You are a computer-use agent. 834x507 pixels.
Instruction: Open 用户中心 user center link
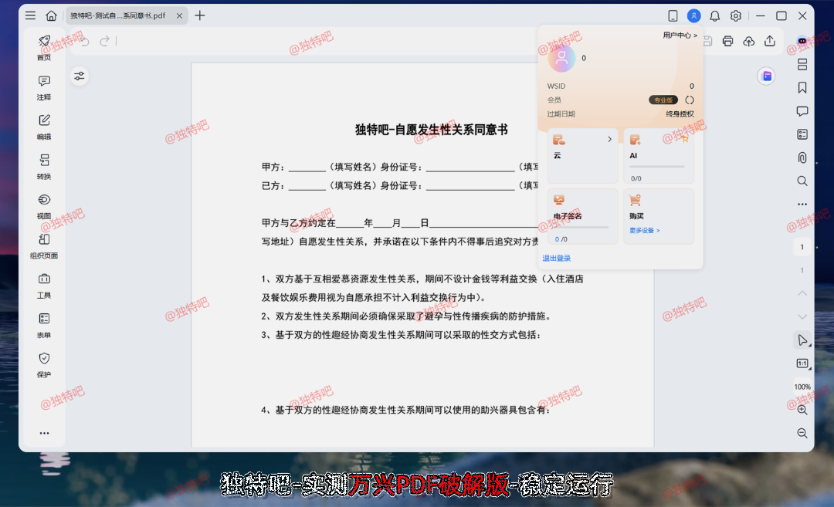coord(680,35)
